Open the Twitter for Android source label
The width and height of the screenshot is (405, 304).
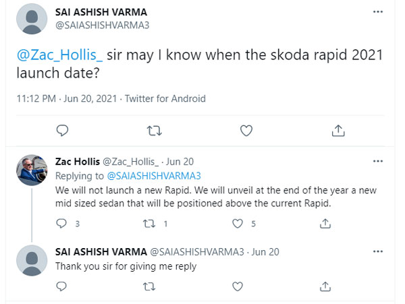point(165,98)
